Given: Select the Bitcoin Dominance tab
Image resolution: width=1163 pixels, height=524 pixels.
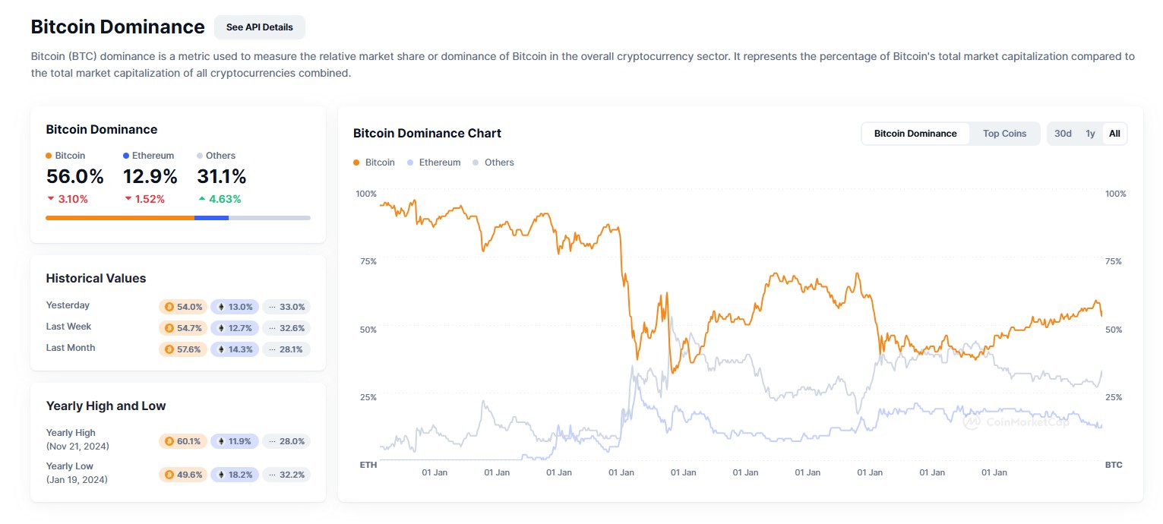Looking at the screenshot, I should tap(915, 133).
